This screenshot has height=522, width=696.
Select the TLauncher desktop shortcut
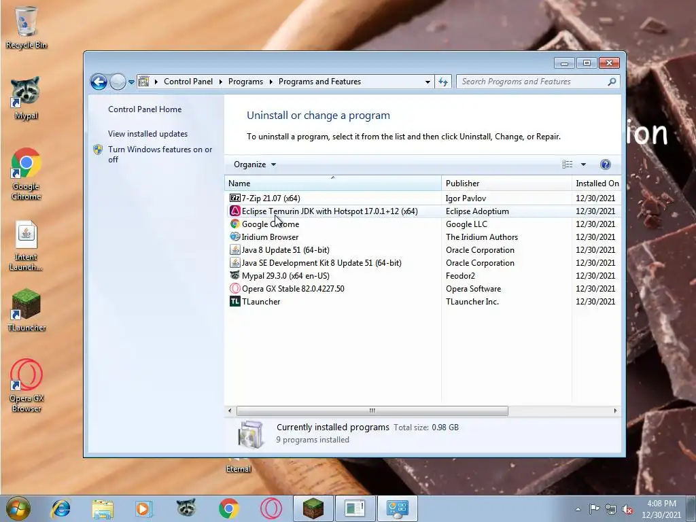click(x=27, y=310)
